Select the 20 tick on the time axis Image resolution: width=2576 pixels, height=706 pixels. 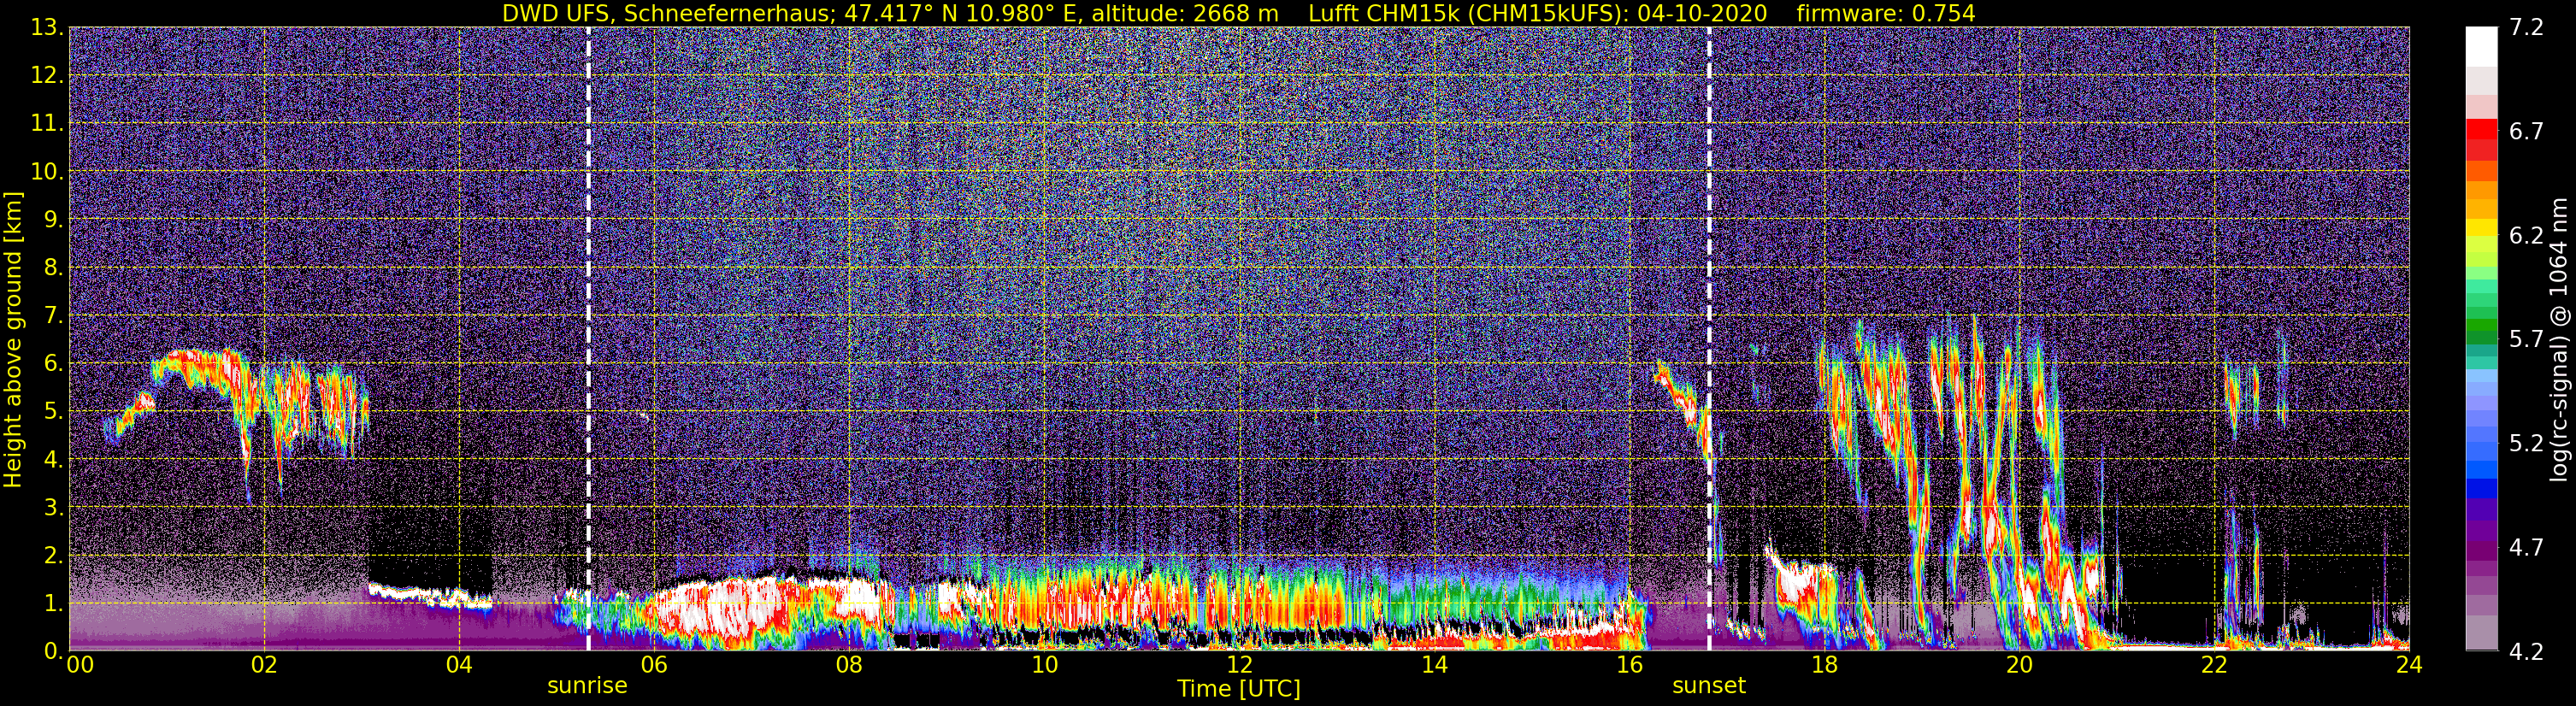pos(2019,664)
